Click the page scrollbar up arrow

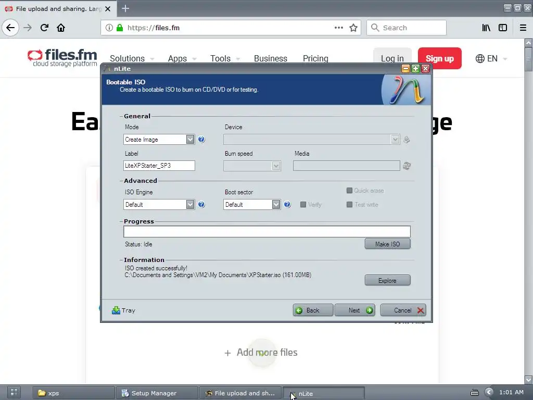point(528,43)
